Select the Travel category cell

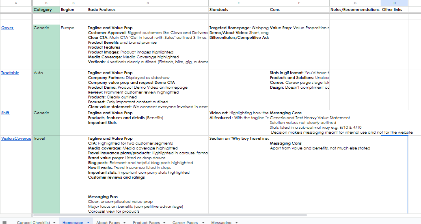(x=46, y=175)
